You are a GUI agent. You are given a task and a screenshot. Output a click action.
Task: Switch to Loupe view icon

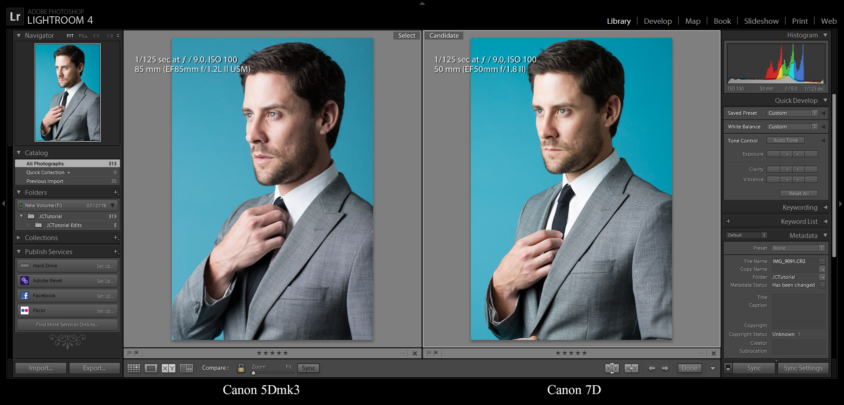(x=151, y=368)
